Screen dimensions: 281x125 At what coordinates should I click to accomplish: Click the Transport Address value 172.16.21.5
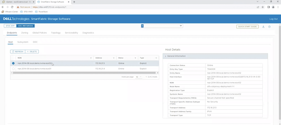click(212, 108)
